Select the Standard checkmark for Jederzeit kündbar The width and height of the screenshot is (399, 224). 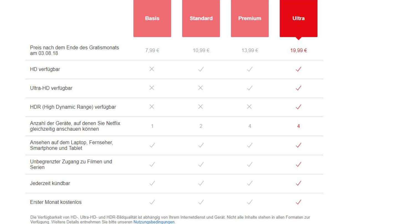point(201,183)
